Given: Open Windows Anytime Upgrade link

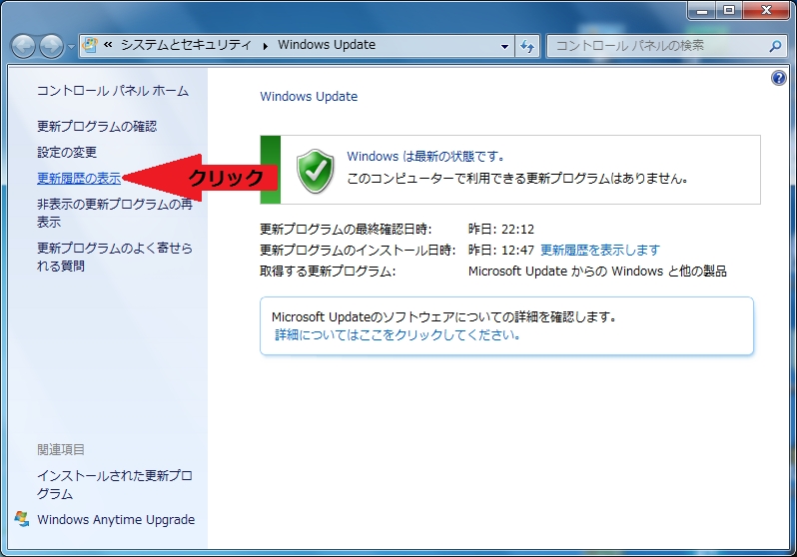Looking at the screenshot, I should tap(116, 519).
